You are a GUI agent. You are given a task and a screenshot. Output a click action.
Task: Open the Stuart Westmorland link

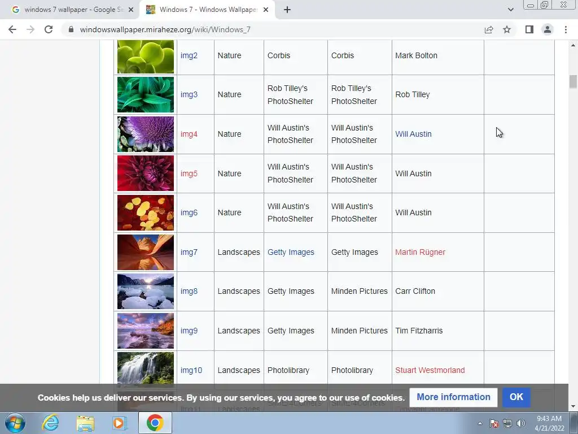tap(430, 370)
